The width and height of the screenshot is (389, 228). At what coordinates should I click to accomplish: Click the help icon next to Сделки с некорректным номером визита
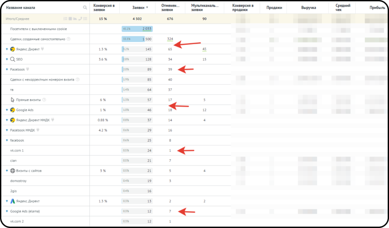[x=77, y=80]
